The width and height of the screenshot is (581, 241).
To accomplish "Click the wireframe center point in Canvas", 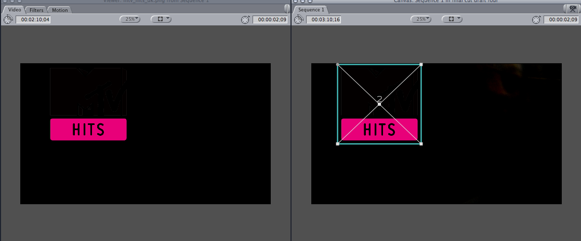I will coord(379,104).
